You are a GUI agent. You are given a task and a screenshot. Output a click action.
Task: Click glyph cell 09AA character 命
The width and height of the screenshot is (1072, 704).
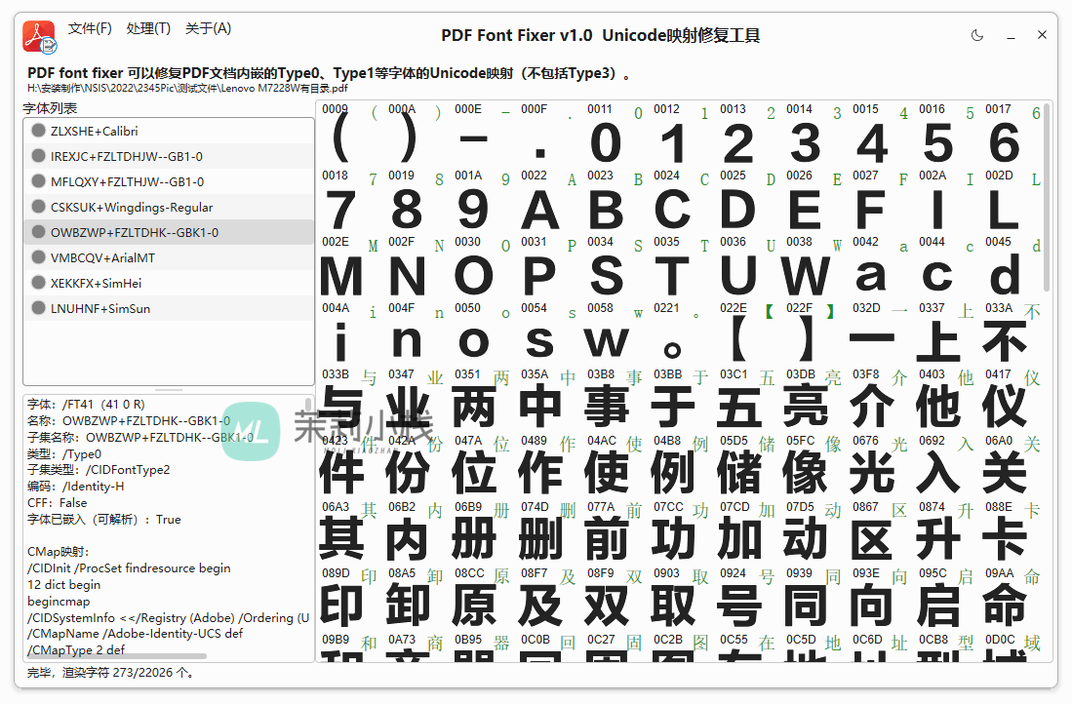click(x=1013, y=599)
